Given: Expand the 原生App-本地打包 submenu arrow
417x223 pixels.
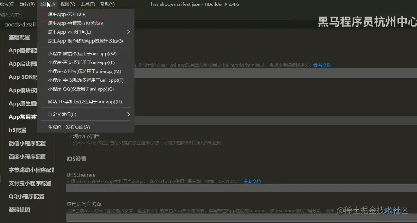Looking at the screenshot, I should point(128,32).
